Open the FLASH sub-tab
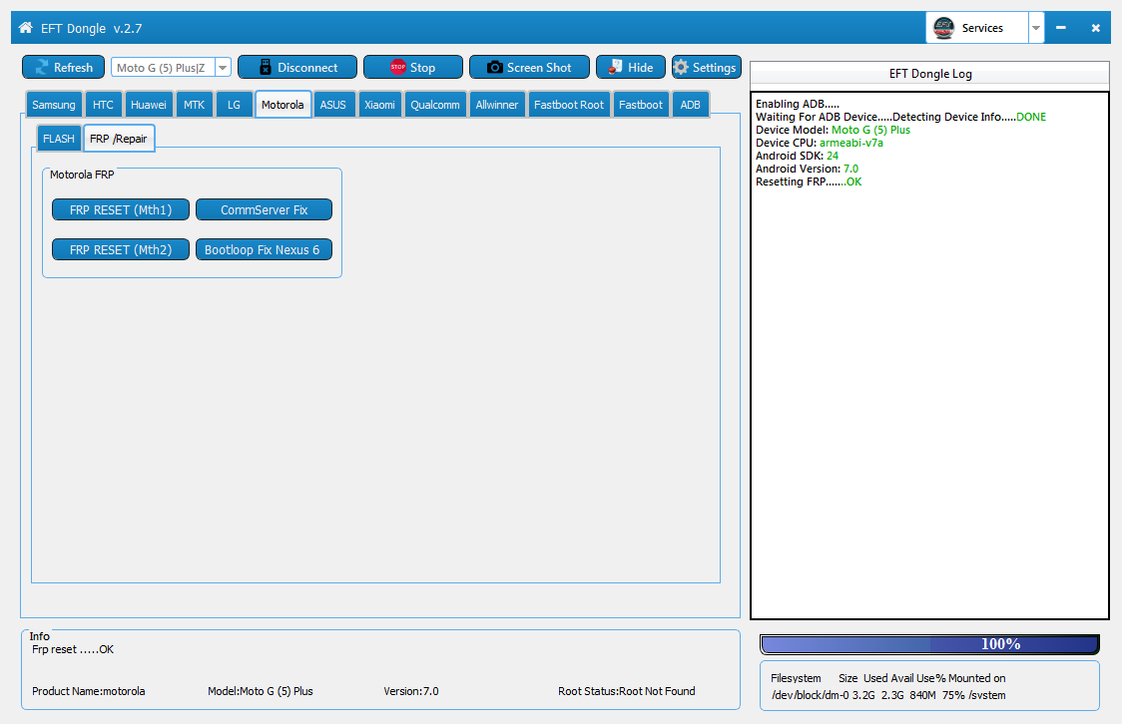Image resolution: width=1122 pixels, height=724 pixels. point(59,139)
